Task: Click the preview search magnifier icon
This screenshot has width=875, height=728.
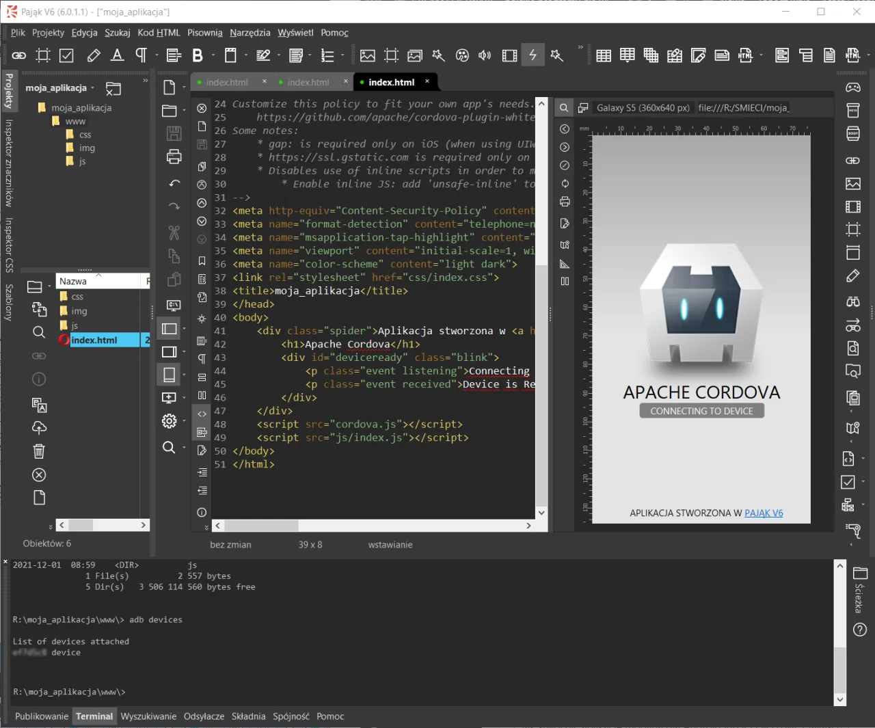Action: click(564, 107)
